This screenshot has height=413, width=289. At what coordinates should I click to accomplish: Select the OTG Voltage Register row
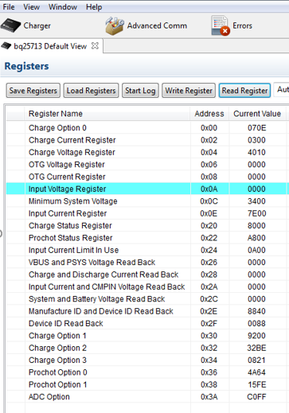point(146,165)
